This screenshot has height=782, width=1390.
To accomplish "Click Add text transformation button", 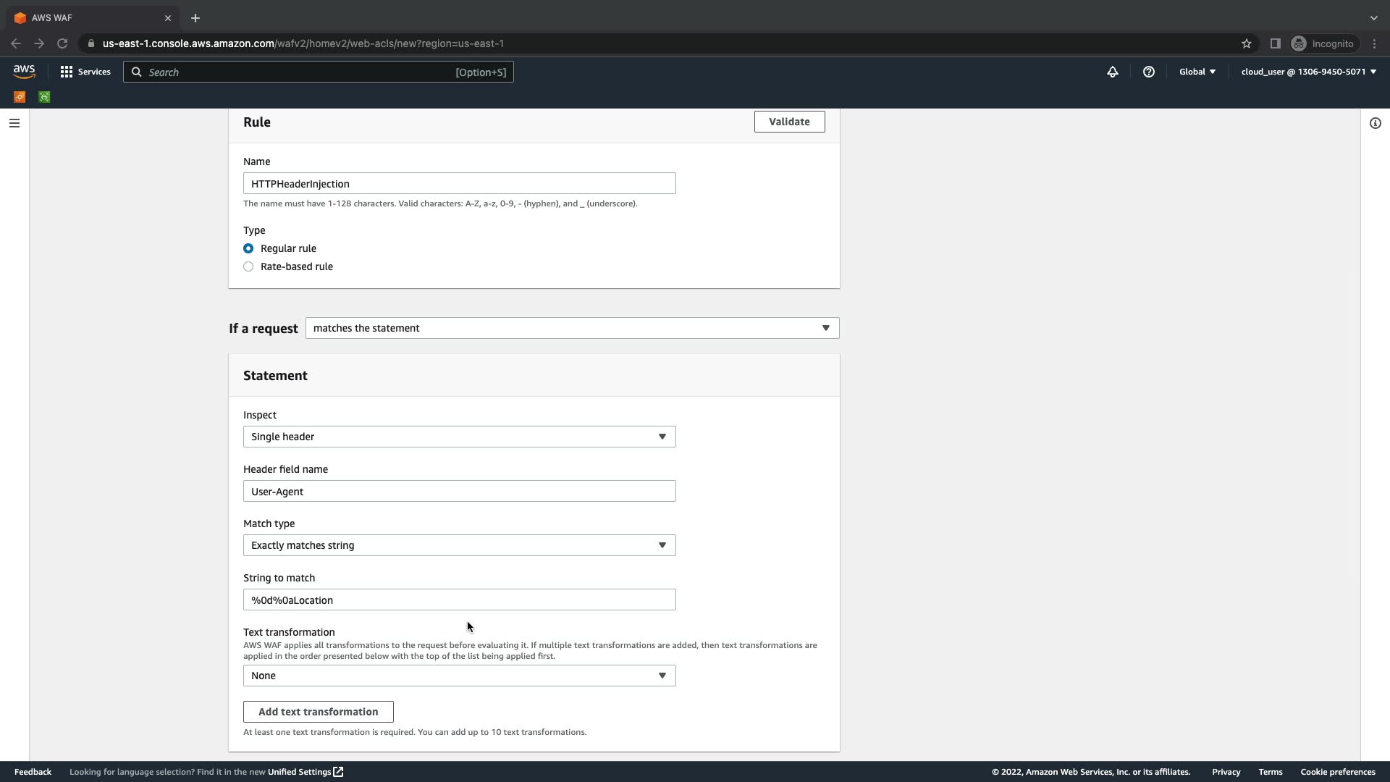I will click(x=318, y=712).
